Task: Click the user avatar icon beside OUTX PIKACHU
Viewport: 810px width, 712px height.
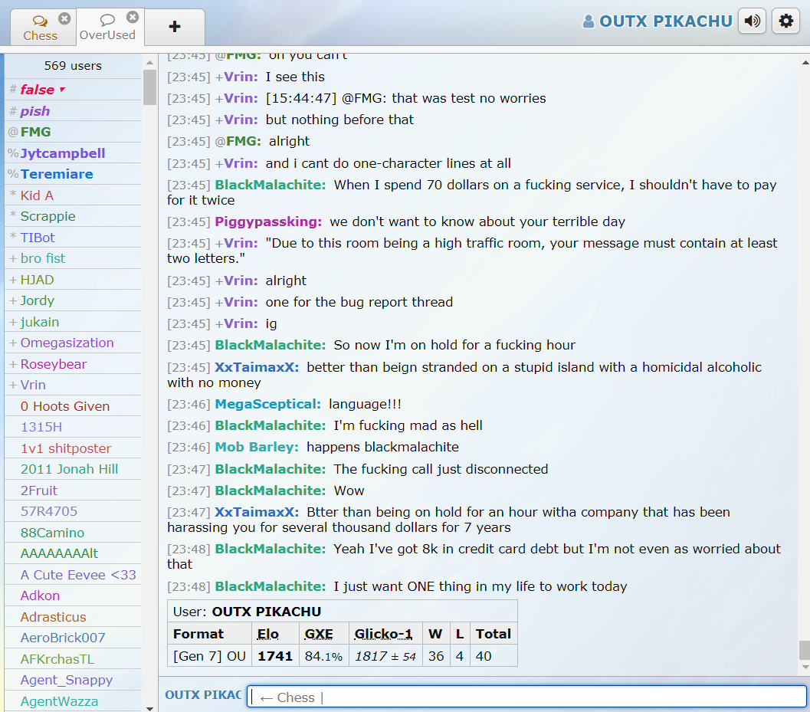Action: pos(589,22)
